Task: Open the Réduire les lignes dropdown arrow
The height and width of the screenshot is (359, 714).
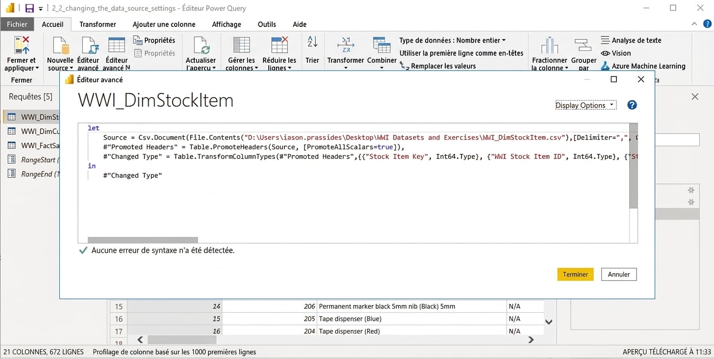Action: pos(289,69)
